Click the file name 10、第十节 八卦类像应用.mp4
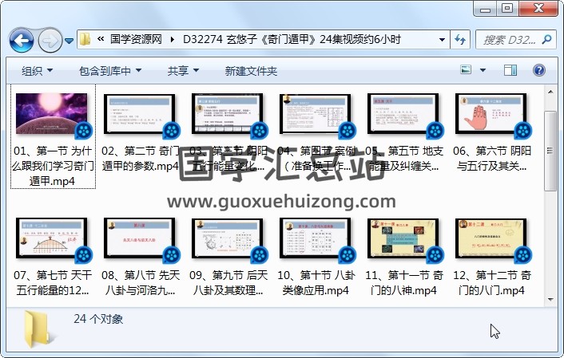 pos(316,282)
